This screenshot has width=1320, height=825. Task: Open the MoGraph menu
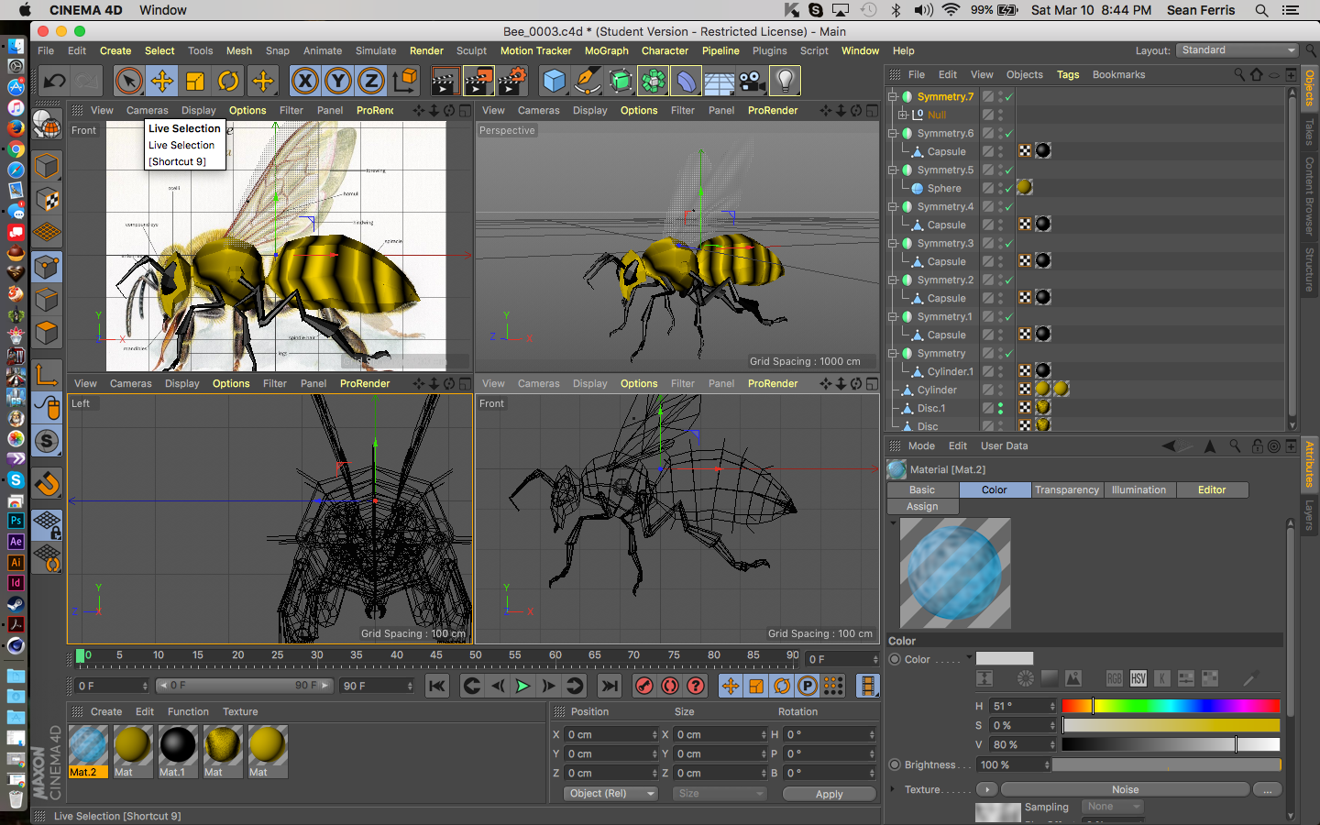pyautogui.click(x=606, y=51)
